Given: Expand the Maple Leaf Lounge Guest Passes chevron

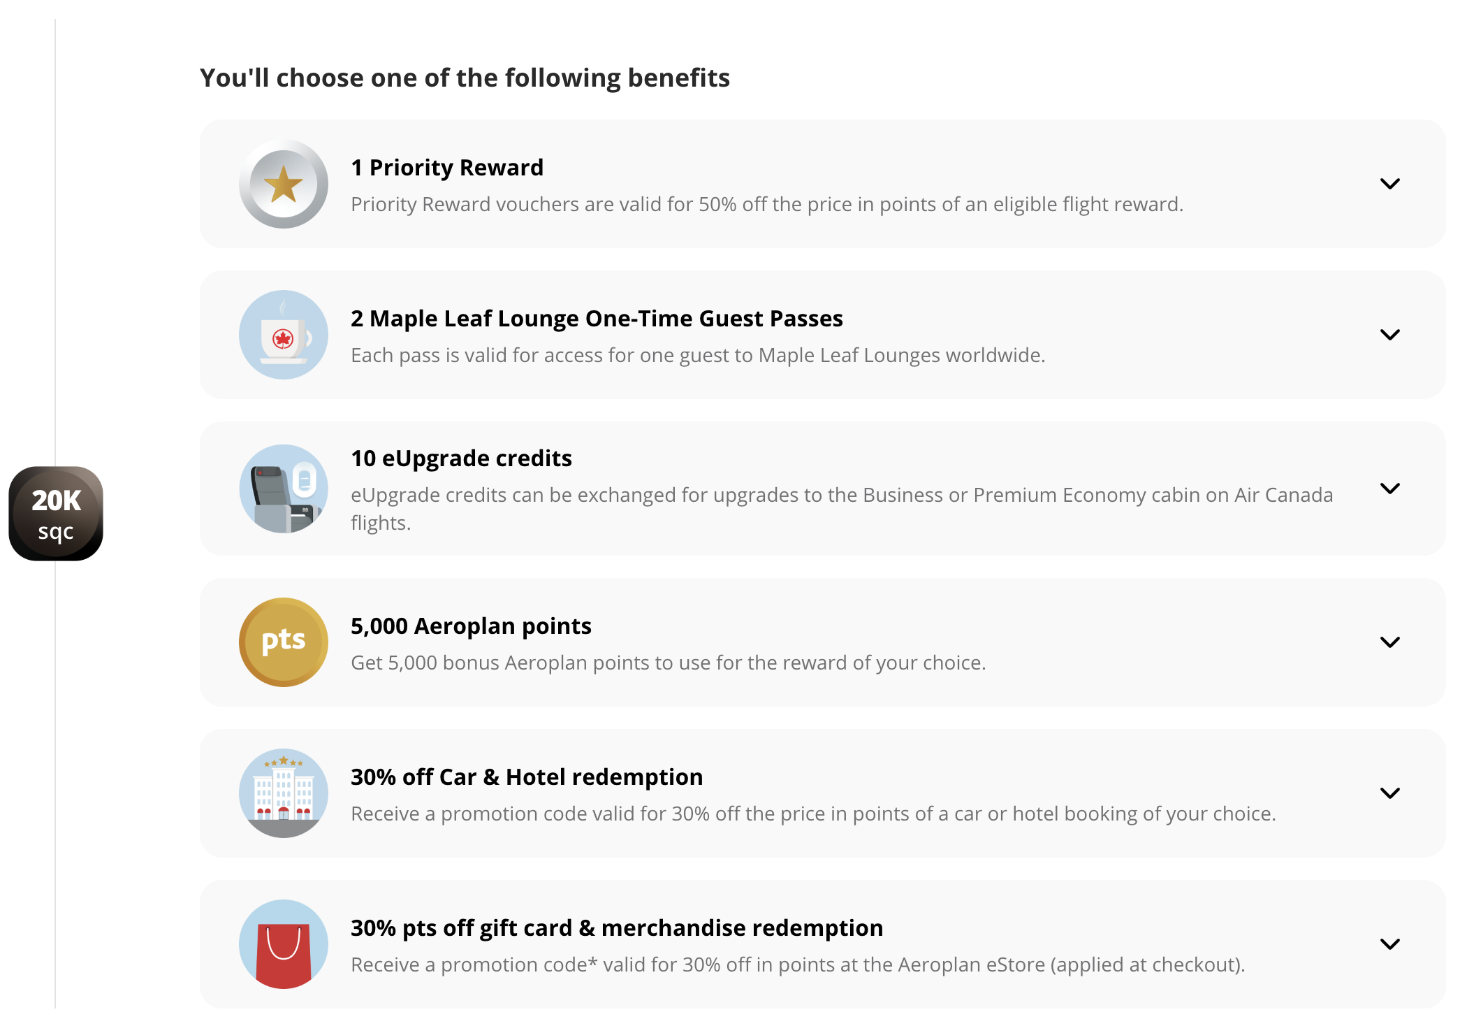Looking at the screenshot, I should 1389,335.
